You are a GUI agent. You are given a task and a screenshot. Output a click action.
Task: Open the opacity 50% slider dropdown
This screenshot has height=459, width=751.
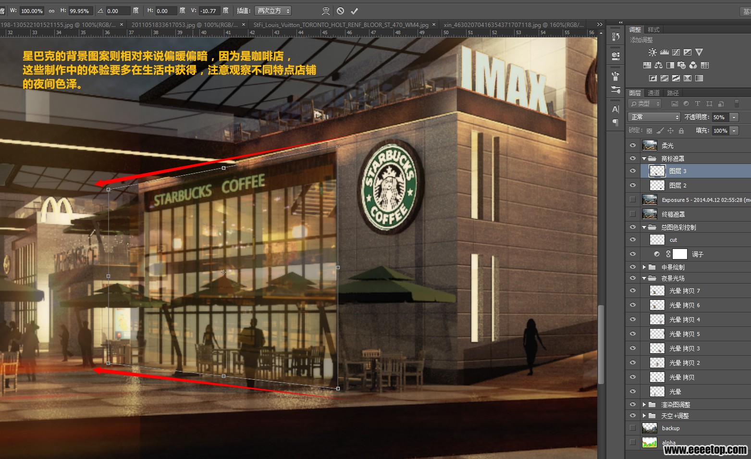[x=734, y=117]
